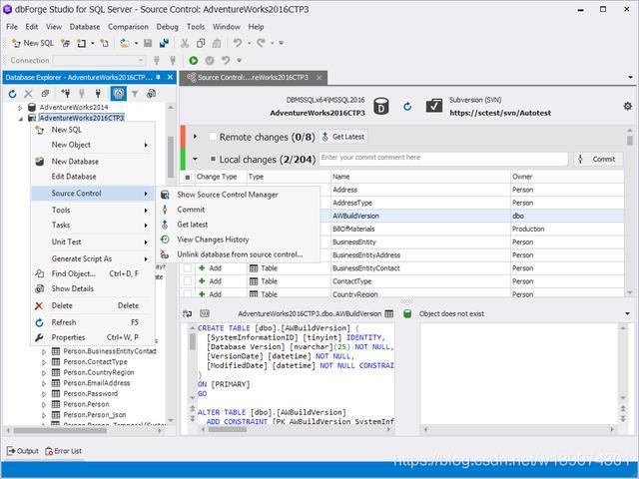The width and height of the screenshot is (639, 479).
Task: Click the green Execute play icon
Action: click(x=194, y=60)
